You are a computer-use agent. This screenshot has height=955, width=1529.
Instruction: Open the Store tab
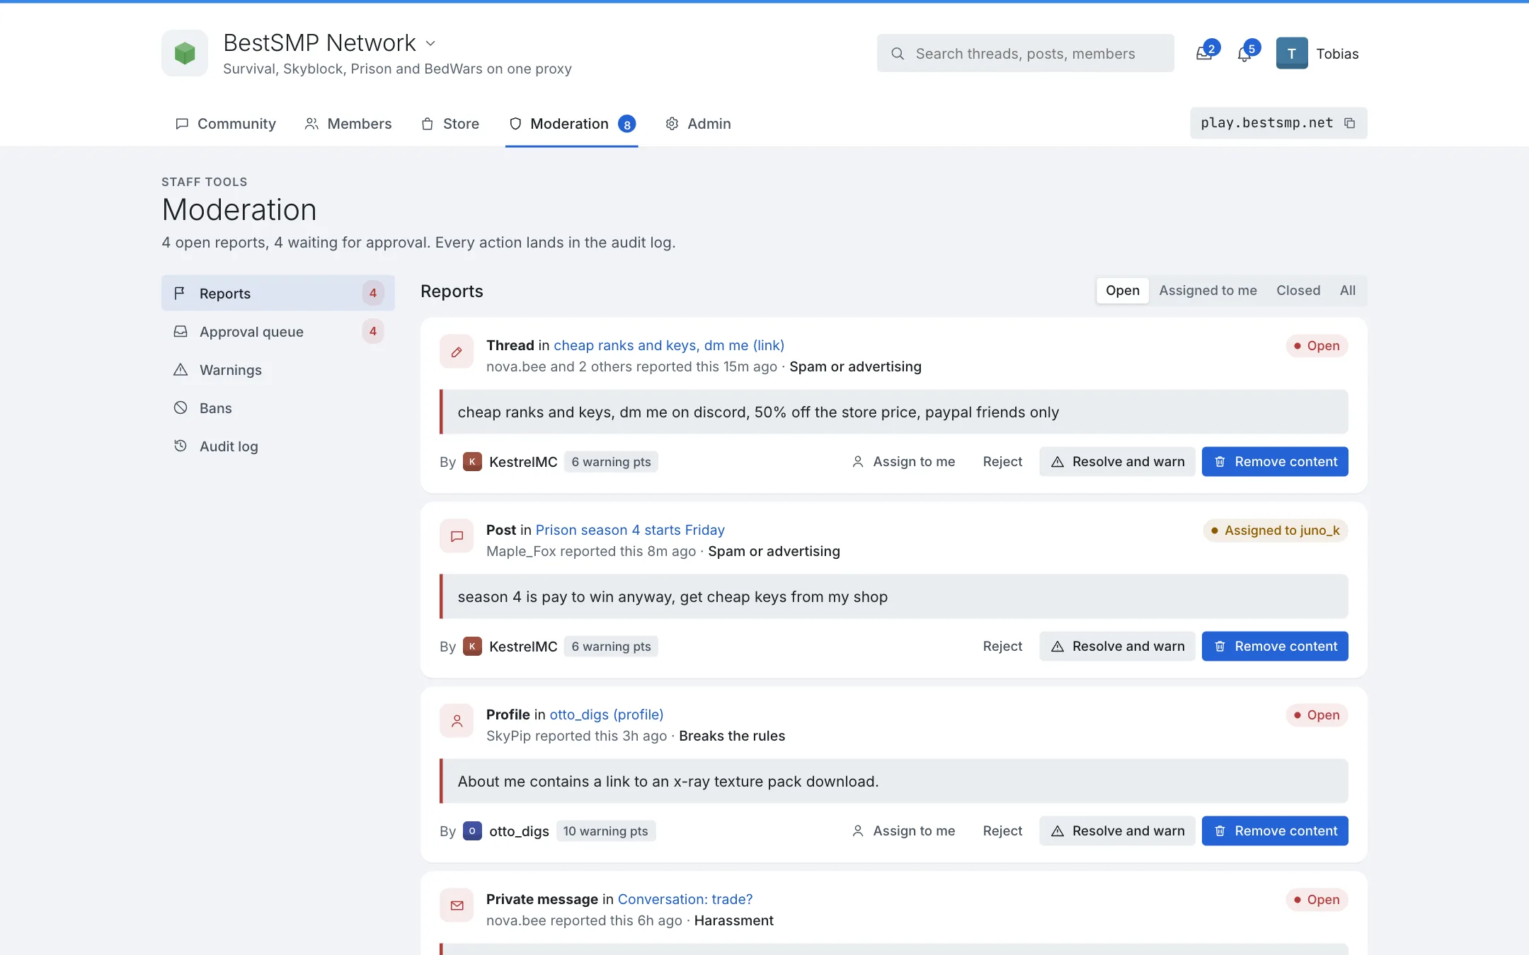pyautogui.click(x=450, y=124)
